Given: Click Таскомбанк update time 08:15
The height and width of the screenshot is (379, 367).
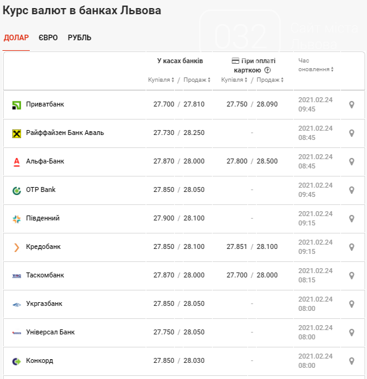Looking at the screenshot, I should (x=307, y=281).
